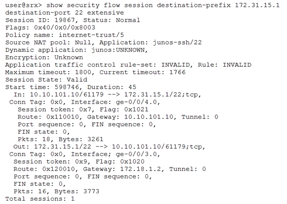The height and width of the screenshot is (204, 287).
Task: Click the user@srx command prompt
Action: 24,5
